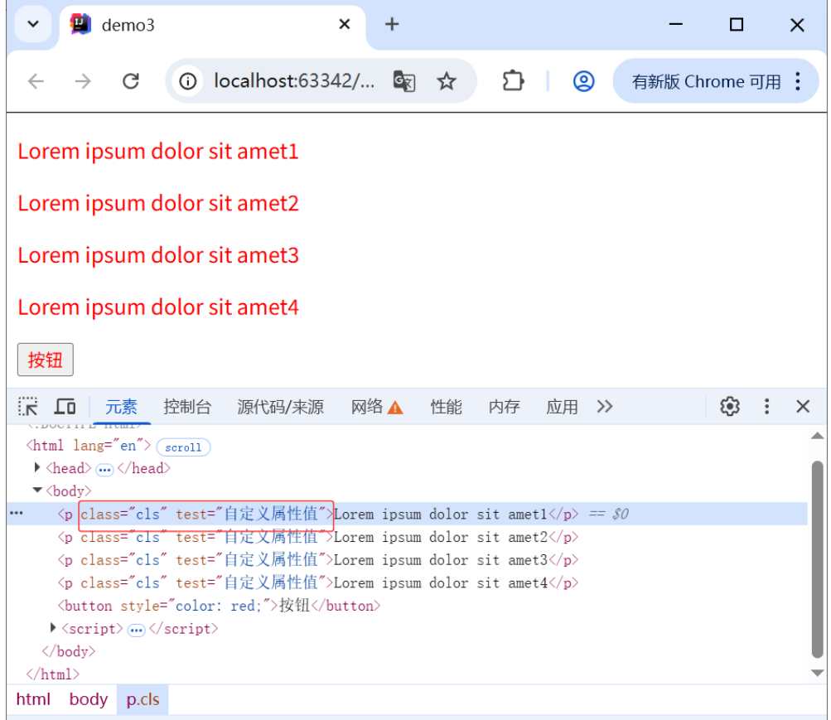Switch to the 应用 tab
Screen dimensions: 831x720
coord(562,407)
